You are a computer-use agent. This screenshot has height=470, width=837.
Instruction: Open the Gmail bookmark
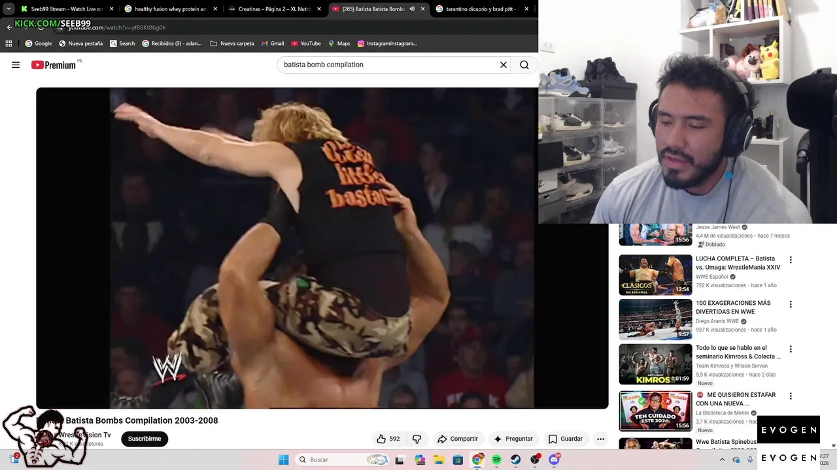point(272,44)
